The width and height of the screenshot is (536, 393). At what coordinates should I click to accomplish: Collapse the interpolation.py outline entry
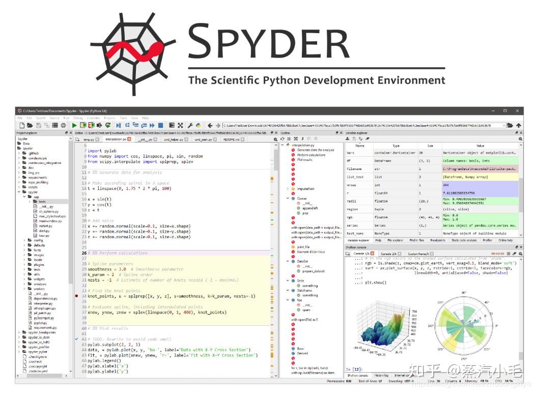282,145
